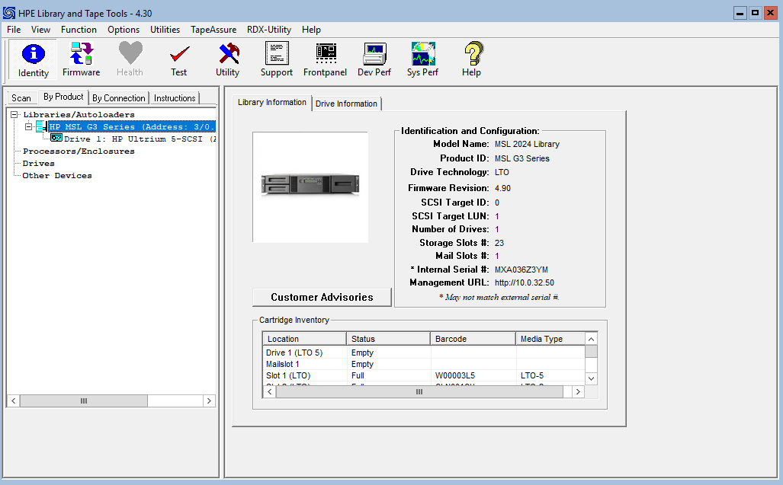Click Firmware Revision value 4.90

[x=502, y=188]
